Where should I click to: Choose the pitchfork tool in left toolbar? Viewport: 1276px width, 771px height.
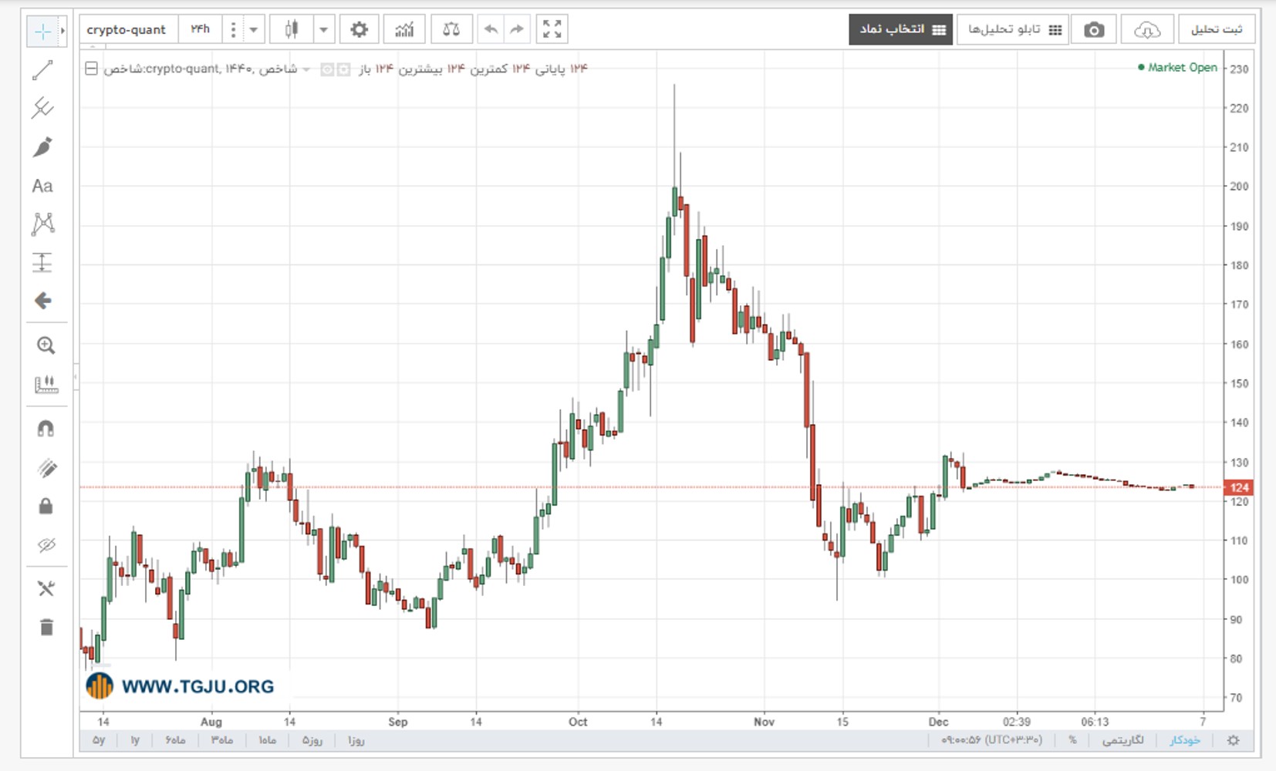[43, 108]
